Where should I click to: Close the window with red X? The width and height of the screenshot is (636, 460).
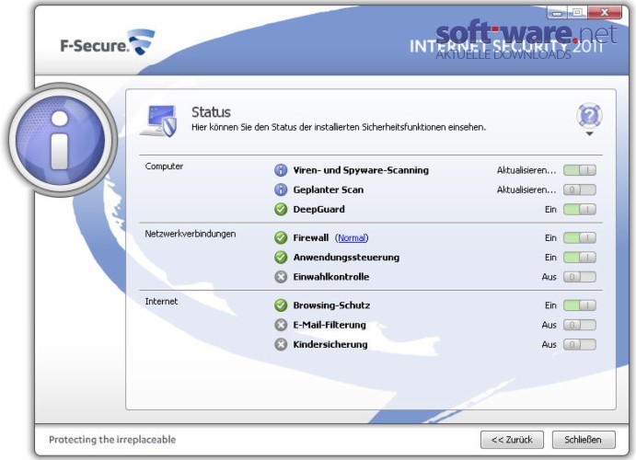click(605, 13)
